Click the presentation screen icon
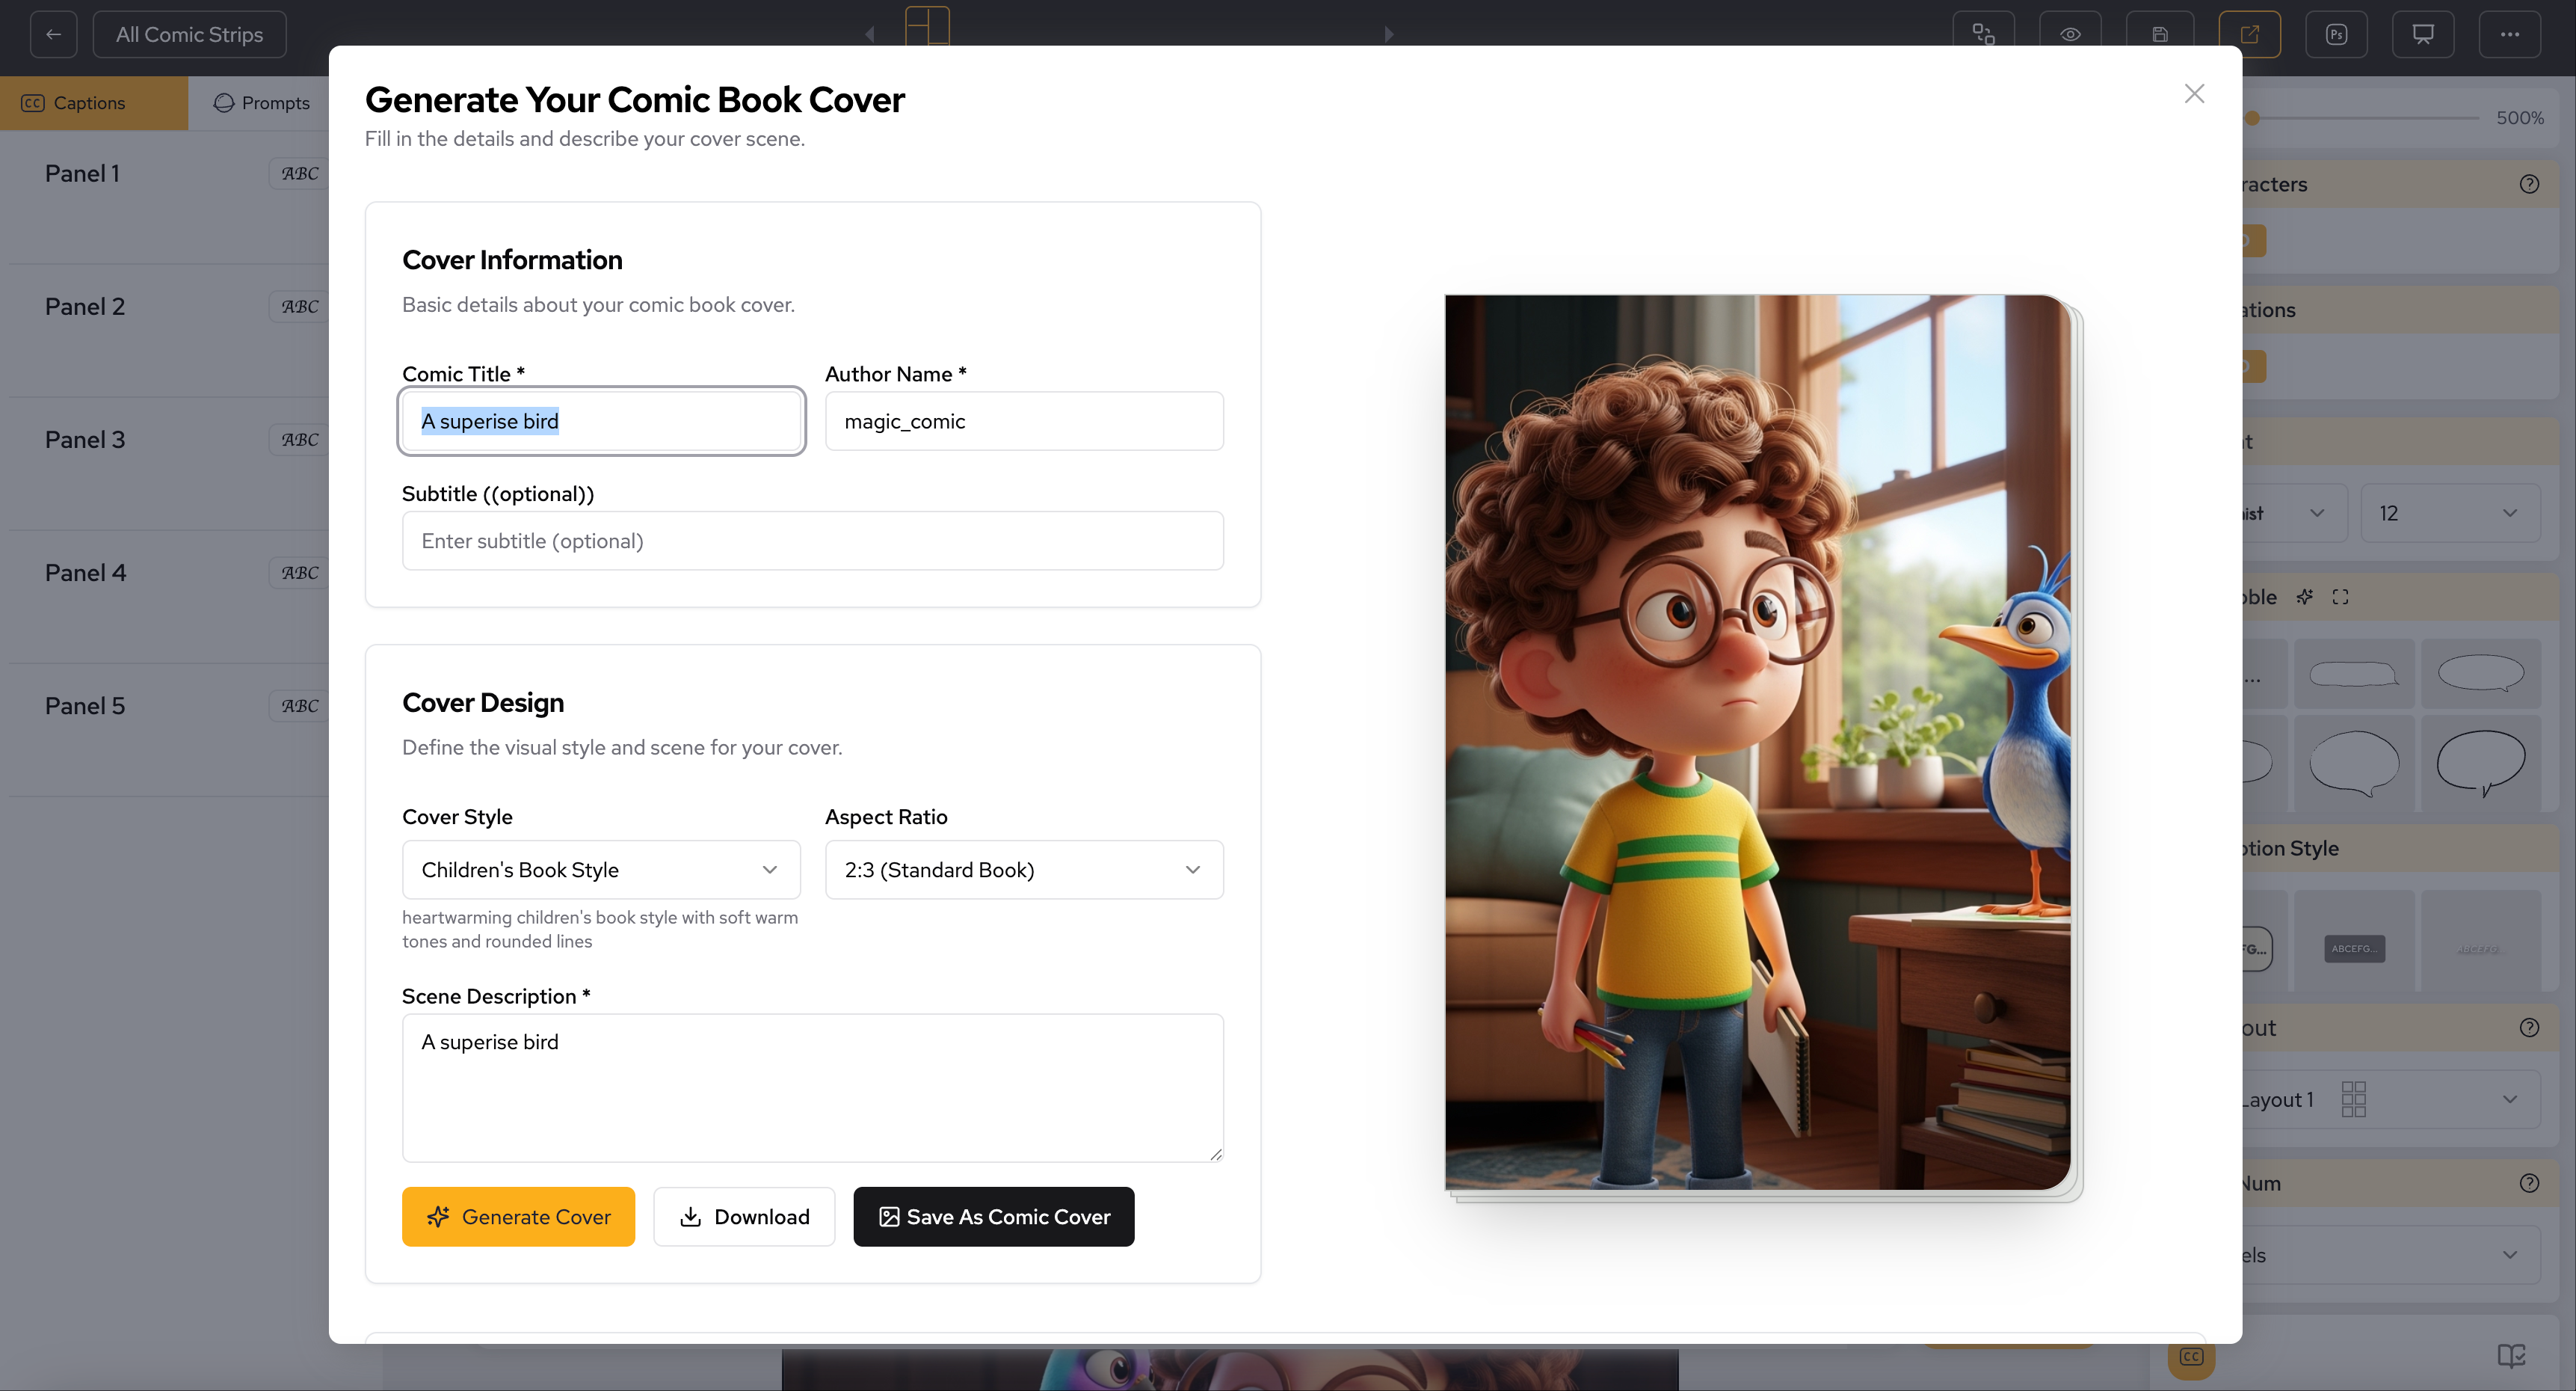The width and height of the screenshot is (2576, 1391). (2423, 33)
